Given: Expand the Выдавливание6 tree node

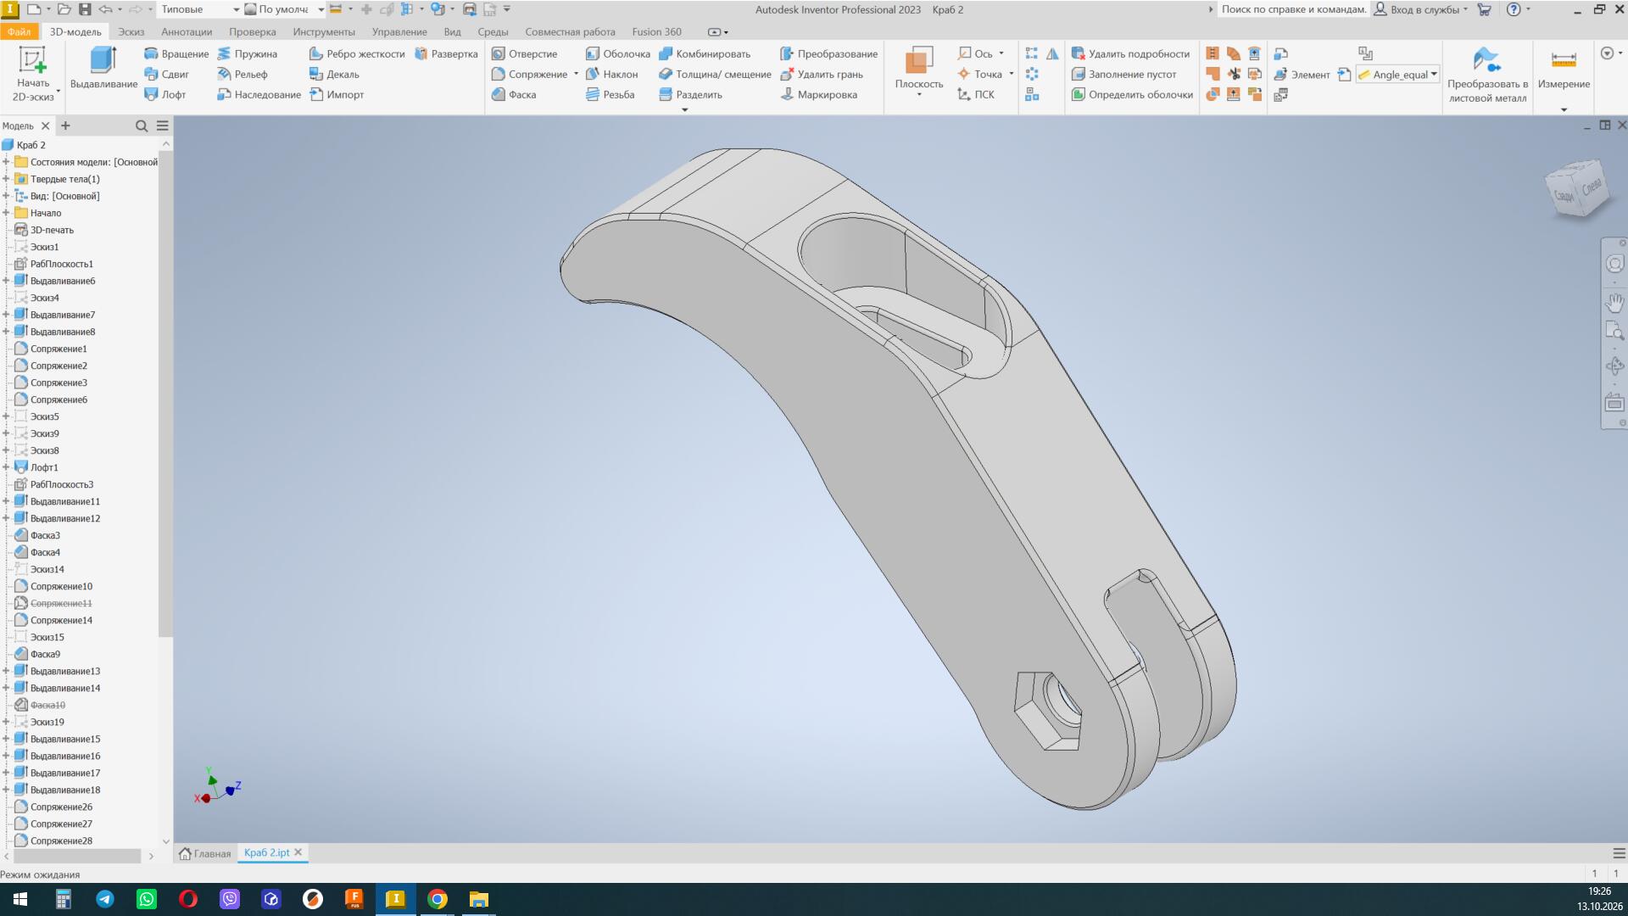Looking at the screenshot, I should [x=6, y=281].
